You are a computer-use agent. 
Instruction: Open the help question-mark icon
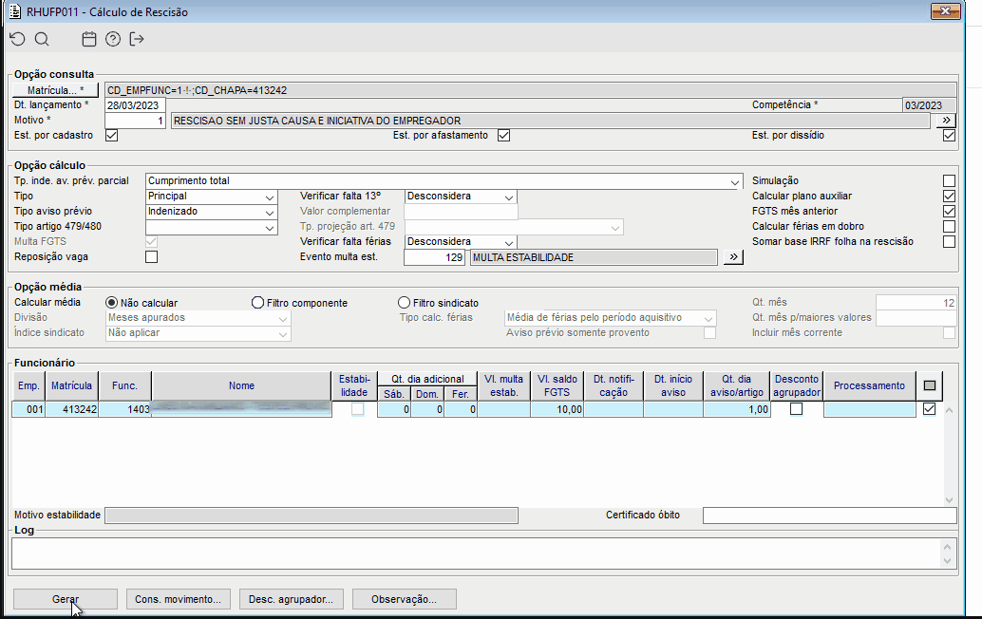pyautogui.click(x=113, y=40)
